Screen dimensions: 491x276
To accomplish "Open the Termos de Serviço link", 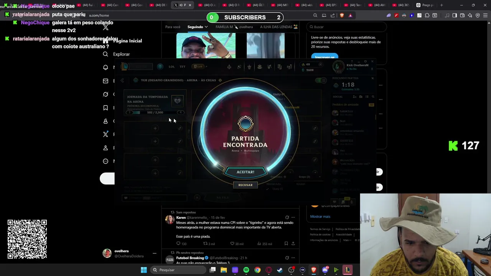I will point(320,229).
